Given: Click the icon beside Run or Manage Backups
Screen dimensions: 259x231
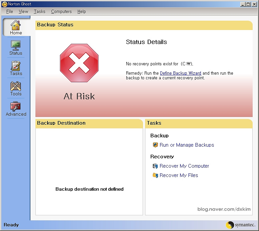Looking at the screenshot, I should [x=155, y=145].
